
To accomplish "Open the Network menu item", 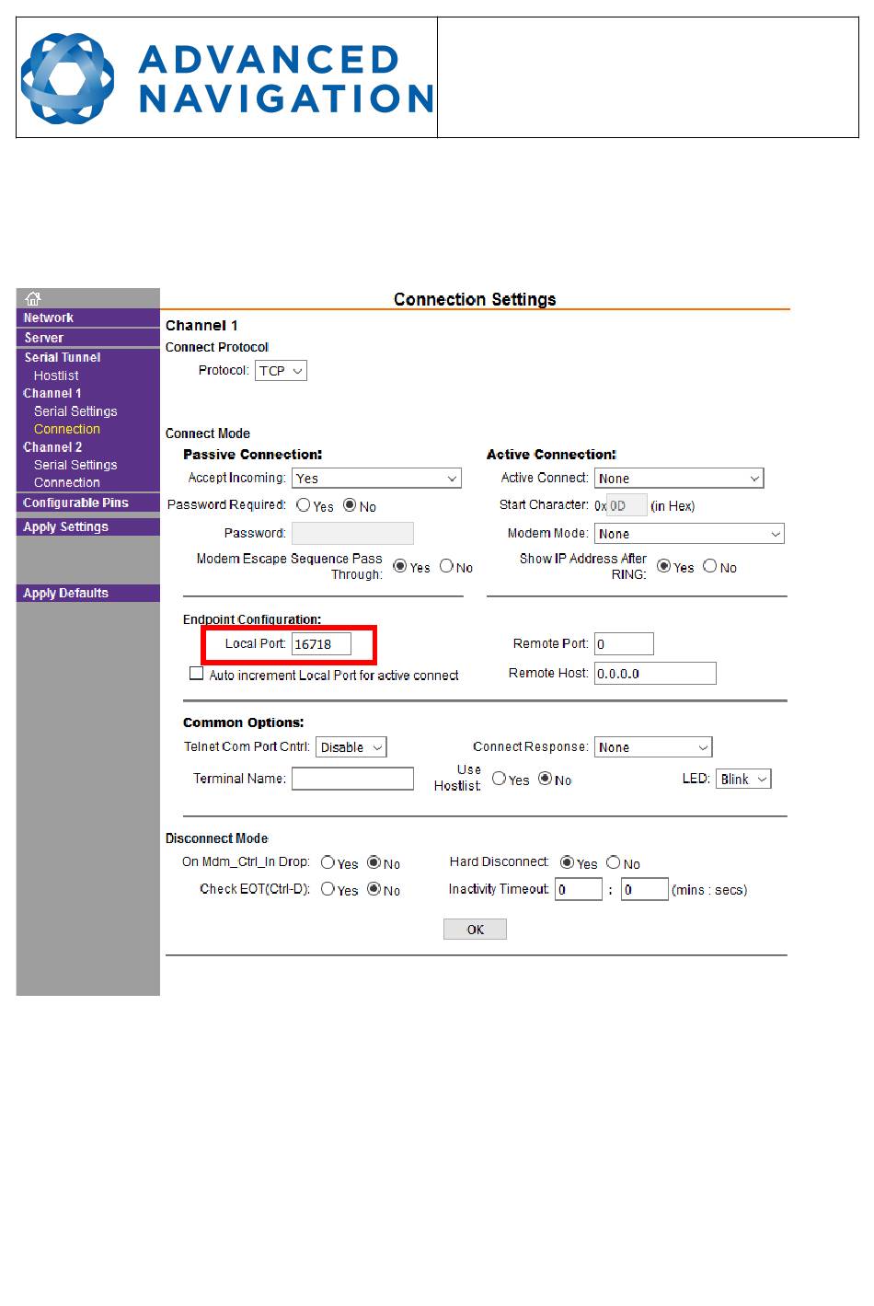I will [x=49, y=318].
